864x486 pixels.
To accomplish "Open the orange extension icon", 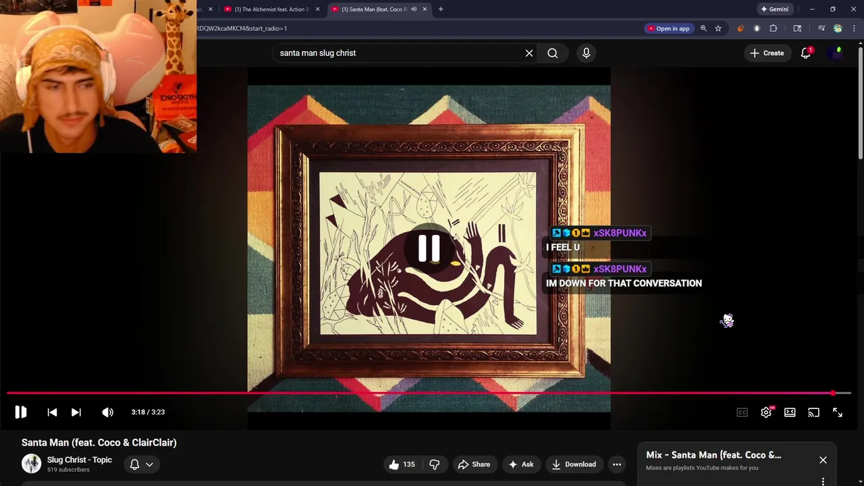I will [740, 28].
